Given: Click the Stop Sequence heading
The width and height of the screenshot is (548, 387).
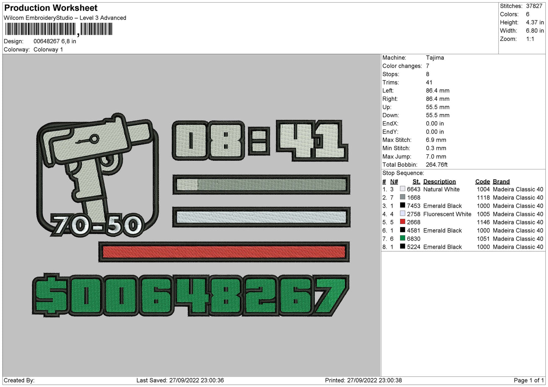Looking at the screenshot, I should (x=403, y=173).
